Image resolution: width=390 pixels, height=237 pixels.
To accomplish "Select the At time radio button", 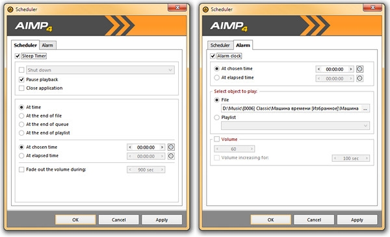I will click(21, 107).
